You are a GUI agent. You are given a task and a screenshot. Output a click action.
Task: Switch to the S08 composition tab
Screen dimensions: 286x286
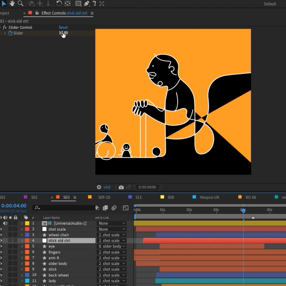click(171, 197)
